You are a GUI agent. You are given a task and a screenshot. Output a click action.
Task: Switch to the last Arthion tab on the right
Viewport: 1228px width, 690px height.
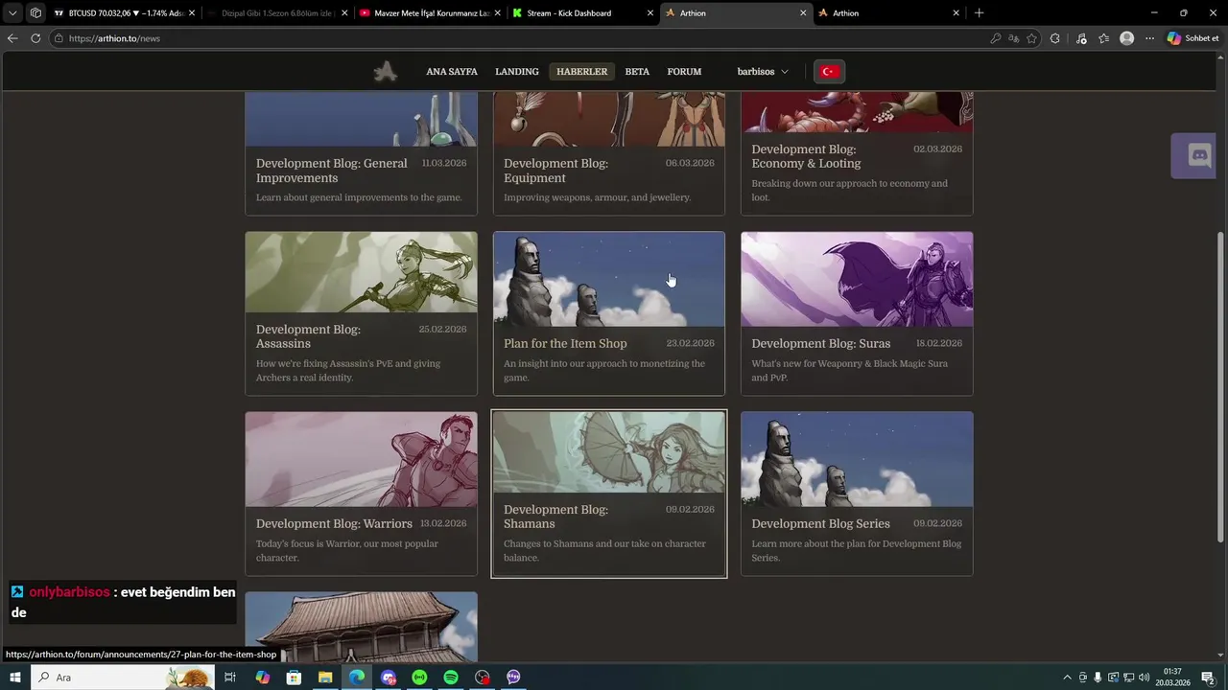[x=888, y=13]
